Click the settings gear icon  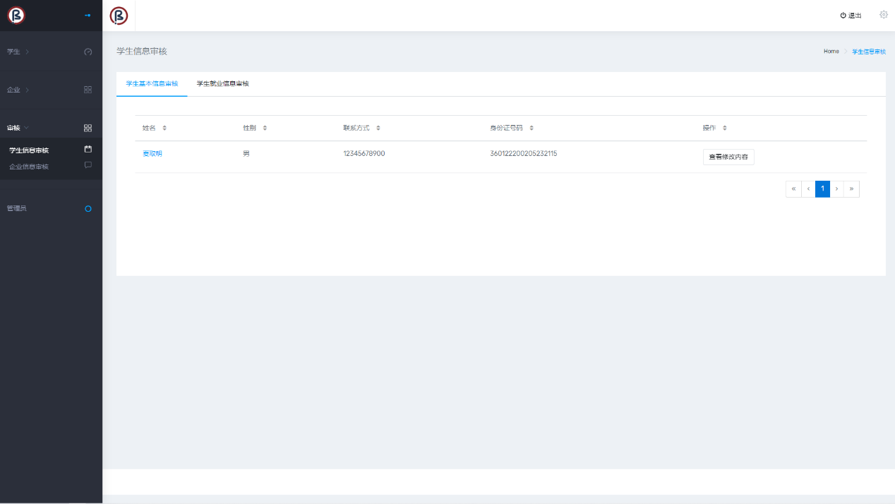(x=883, y=15)
